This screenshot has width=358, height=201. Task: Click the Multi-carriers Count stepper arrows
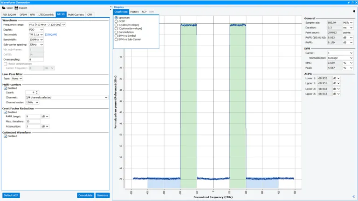tap(37, 92)
